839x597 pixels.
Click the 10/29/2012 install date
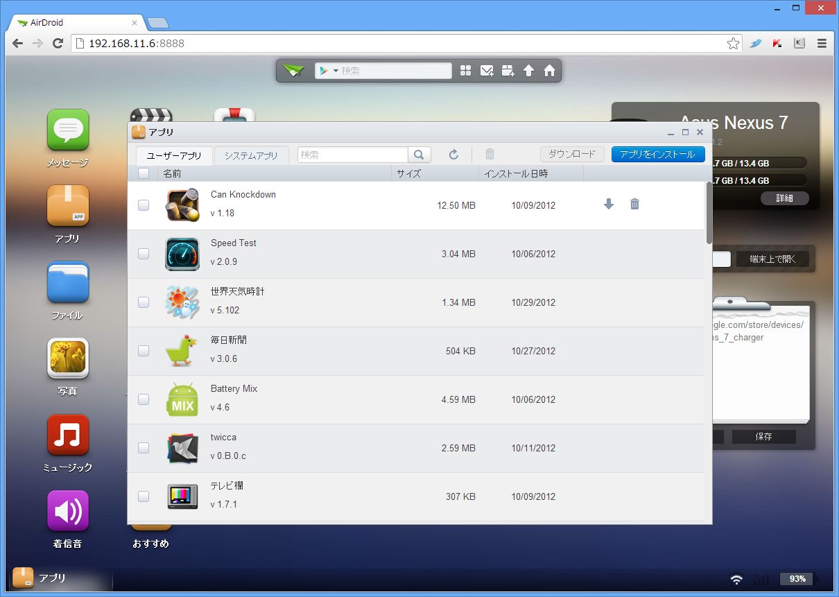point(533,302)
